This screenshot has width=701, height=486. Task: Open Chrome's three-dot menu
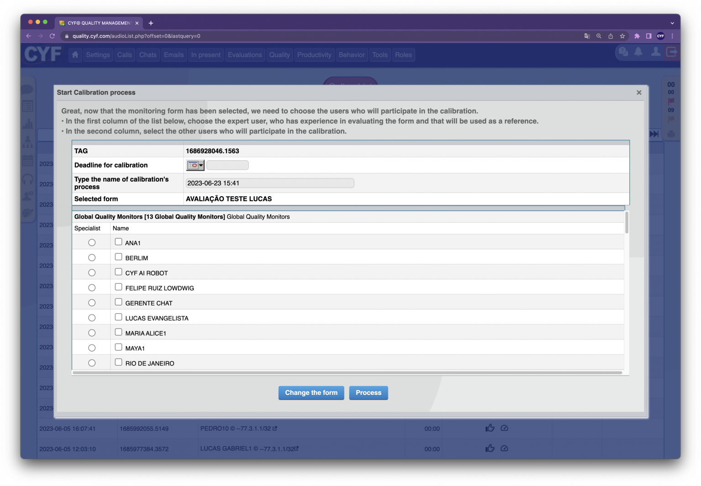pos(672,36)
